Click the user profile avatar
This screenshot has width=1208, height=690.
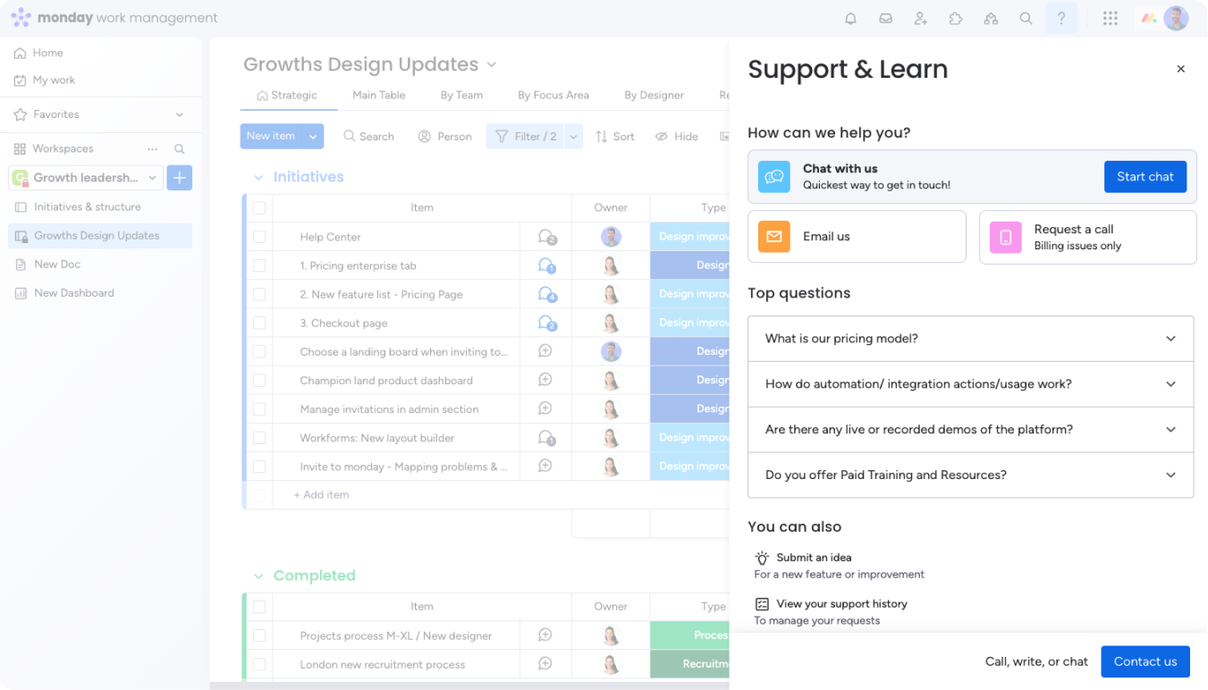[x=1176, y=19]
